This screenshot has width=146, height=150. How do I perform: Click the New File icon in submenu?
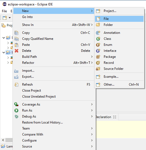pyautogui.click(x=98, y=19)
